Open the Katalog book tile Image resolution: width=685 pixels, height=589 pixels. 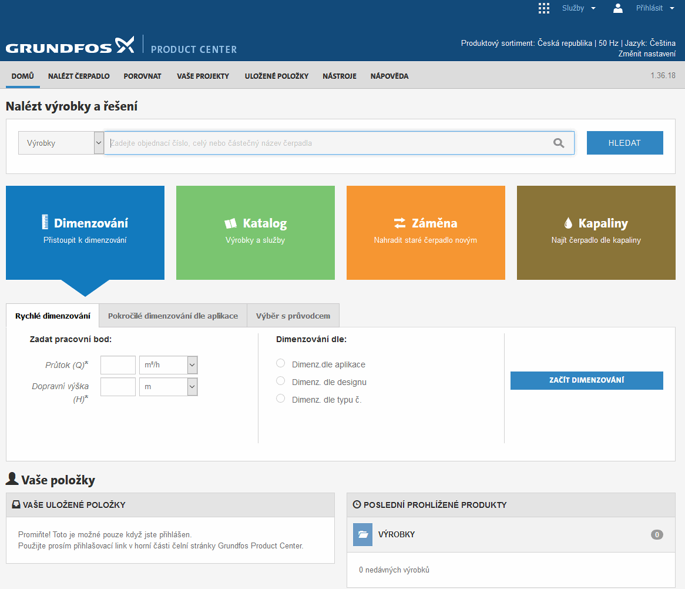[256, 232]
